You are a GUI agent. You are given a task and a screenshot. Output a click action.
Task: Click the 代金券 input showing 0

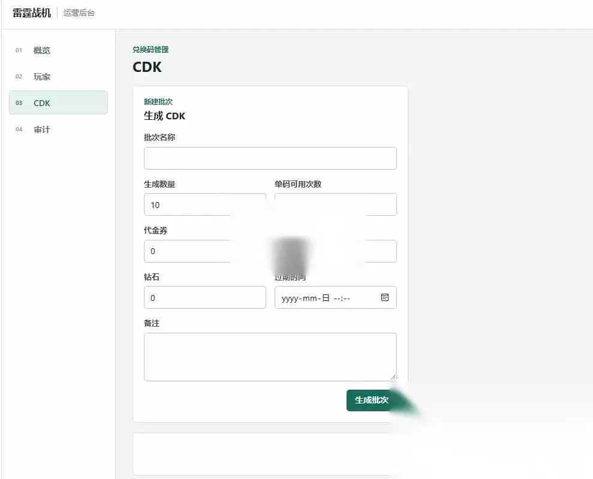tap(205, 251)
